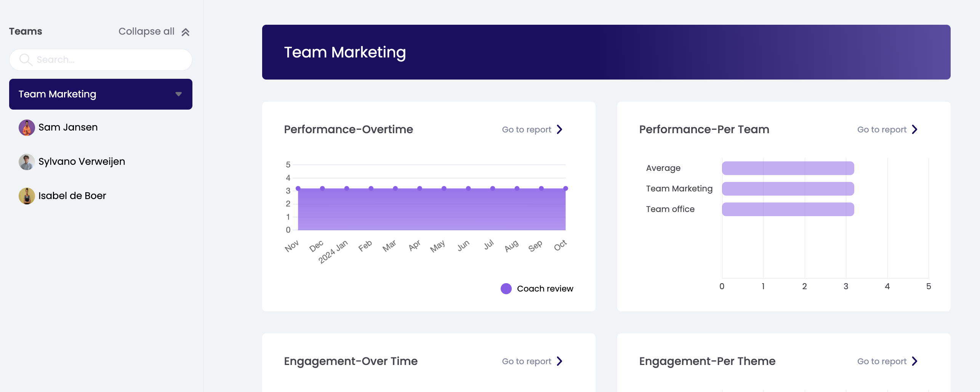The width and height of the screenshot is (980, 392).
Task: Collapse all teams in sidebar
Action: [x=146, y=32]
